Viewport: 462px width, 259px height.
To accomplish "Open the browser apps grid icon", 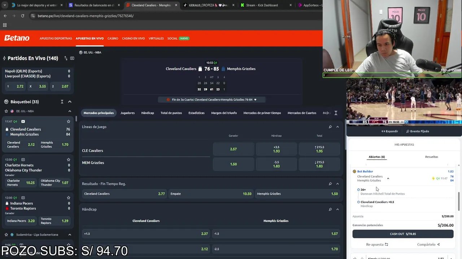I will pyautogui.click(x=5, y=25).
